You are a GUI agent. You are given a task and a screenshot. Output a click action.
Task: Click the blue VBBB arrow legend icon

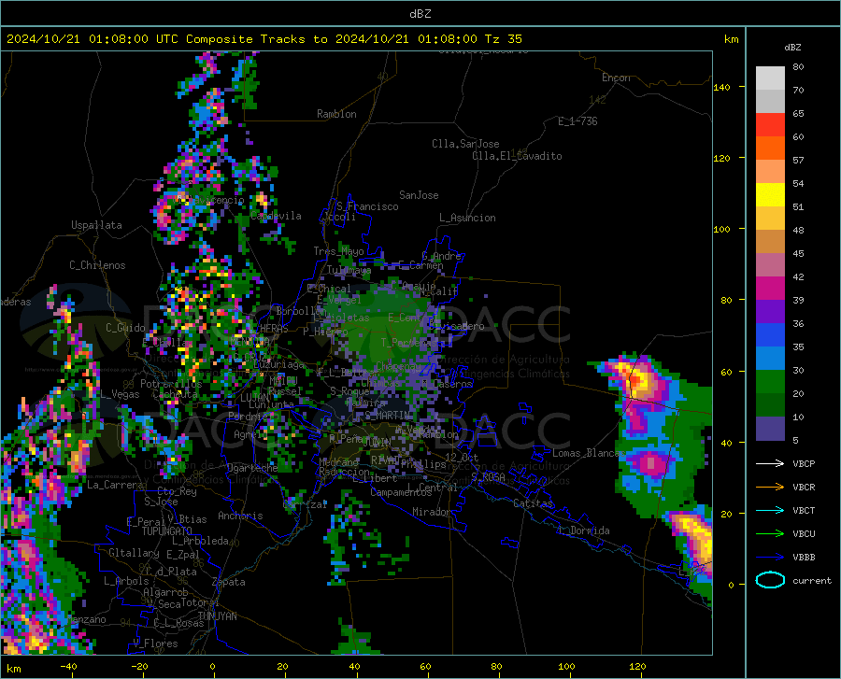[x=770, y=558]
